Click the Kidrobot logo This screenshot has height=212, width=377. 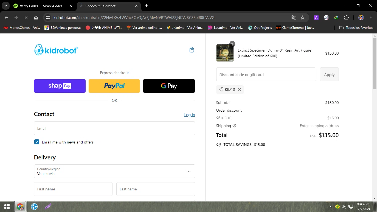[x=56, y=50]
